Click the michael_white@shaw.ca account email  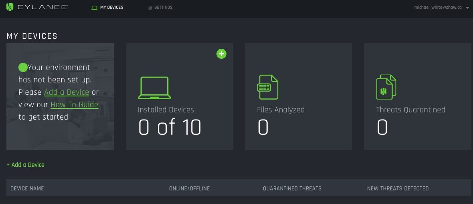[438, 7]
